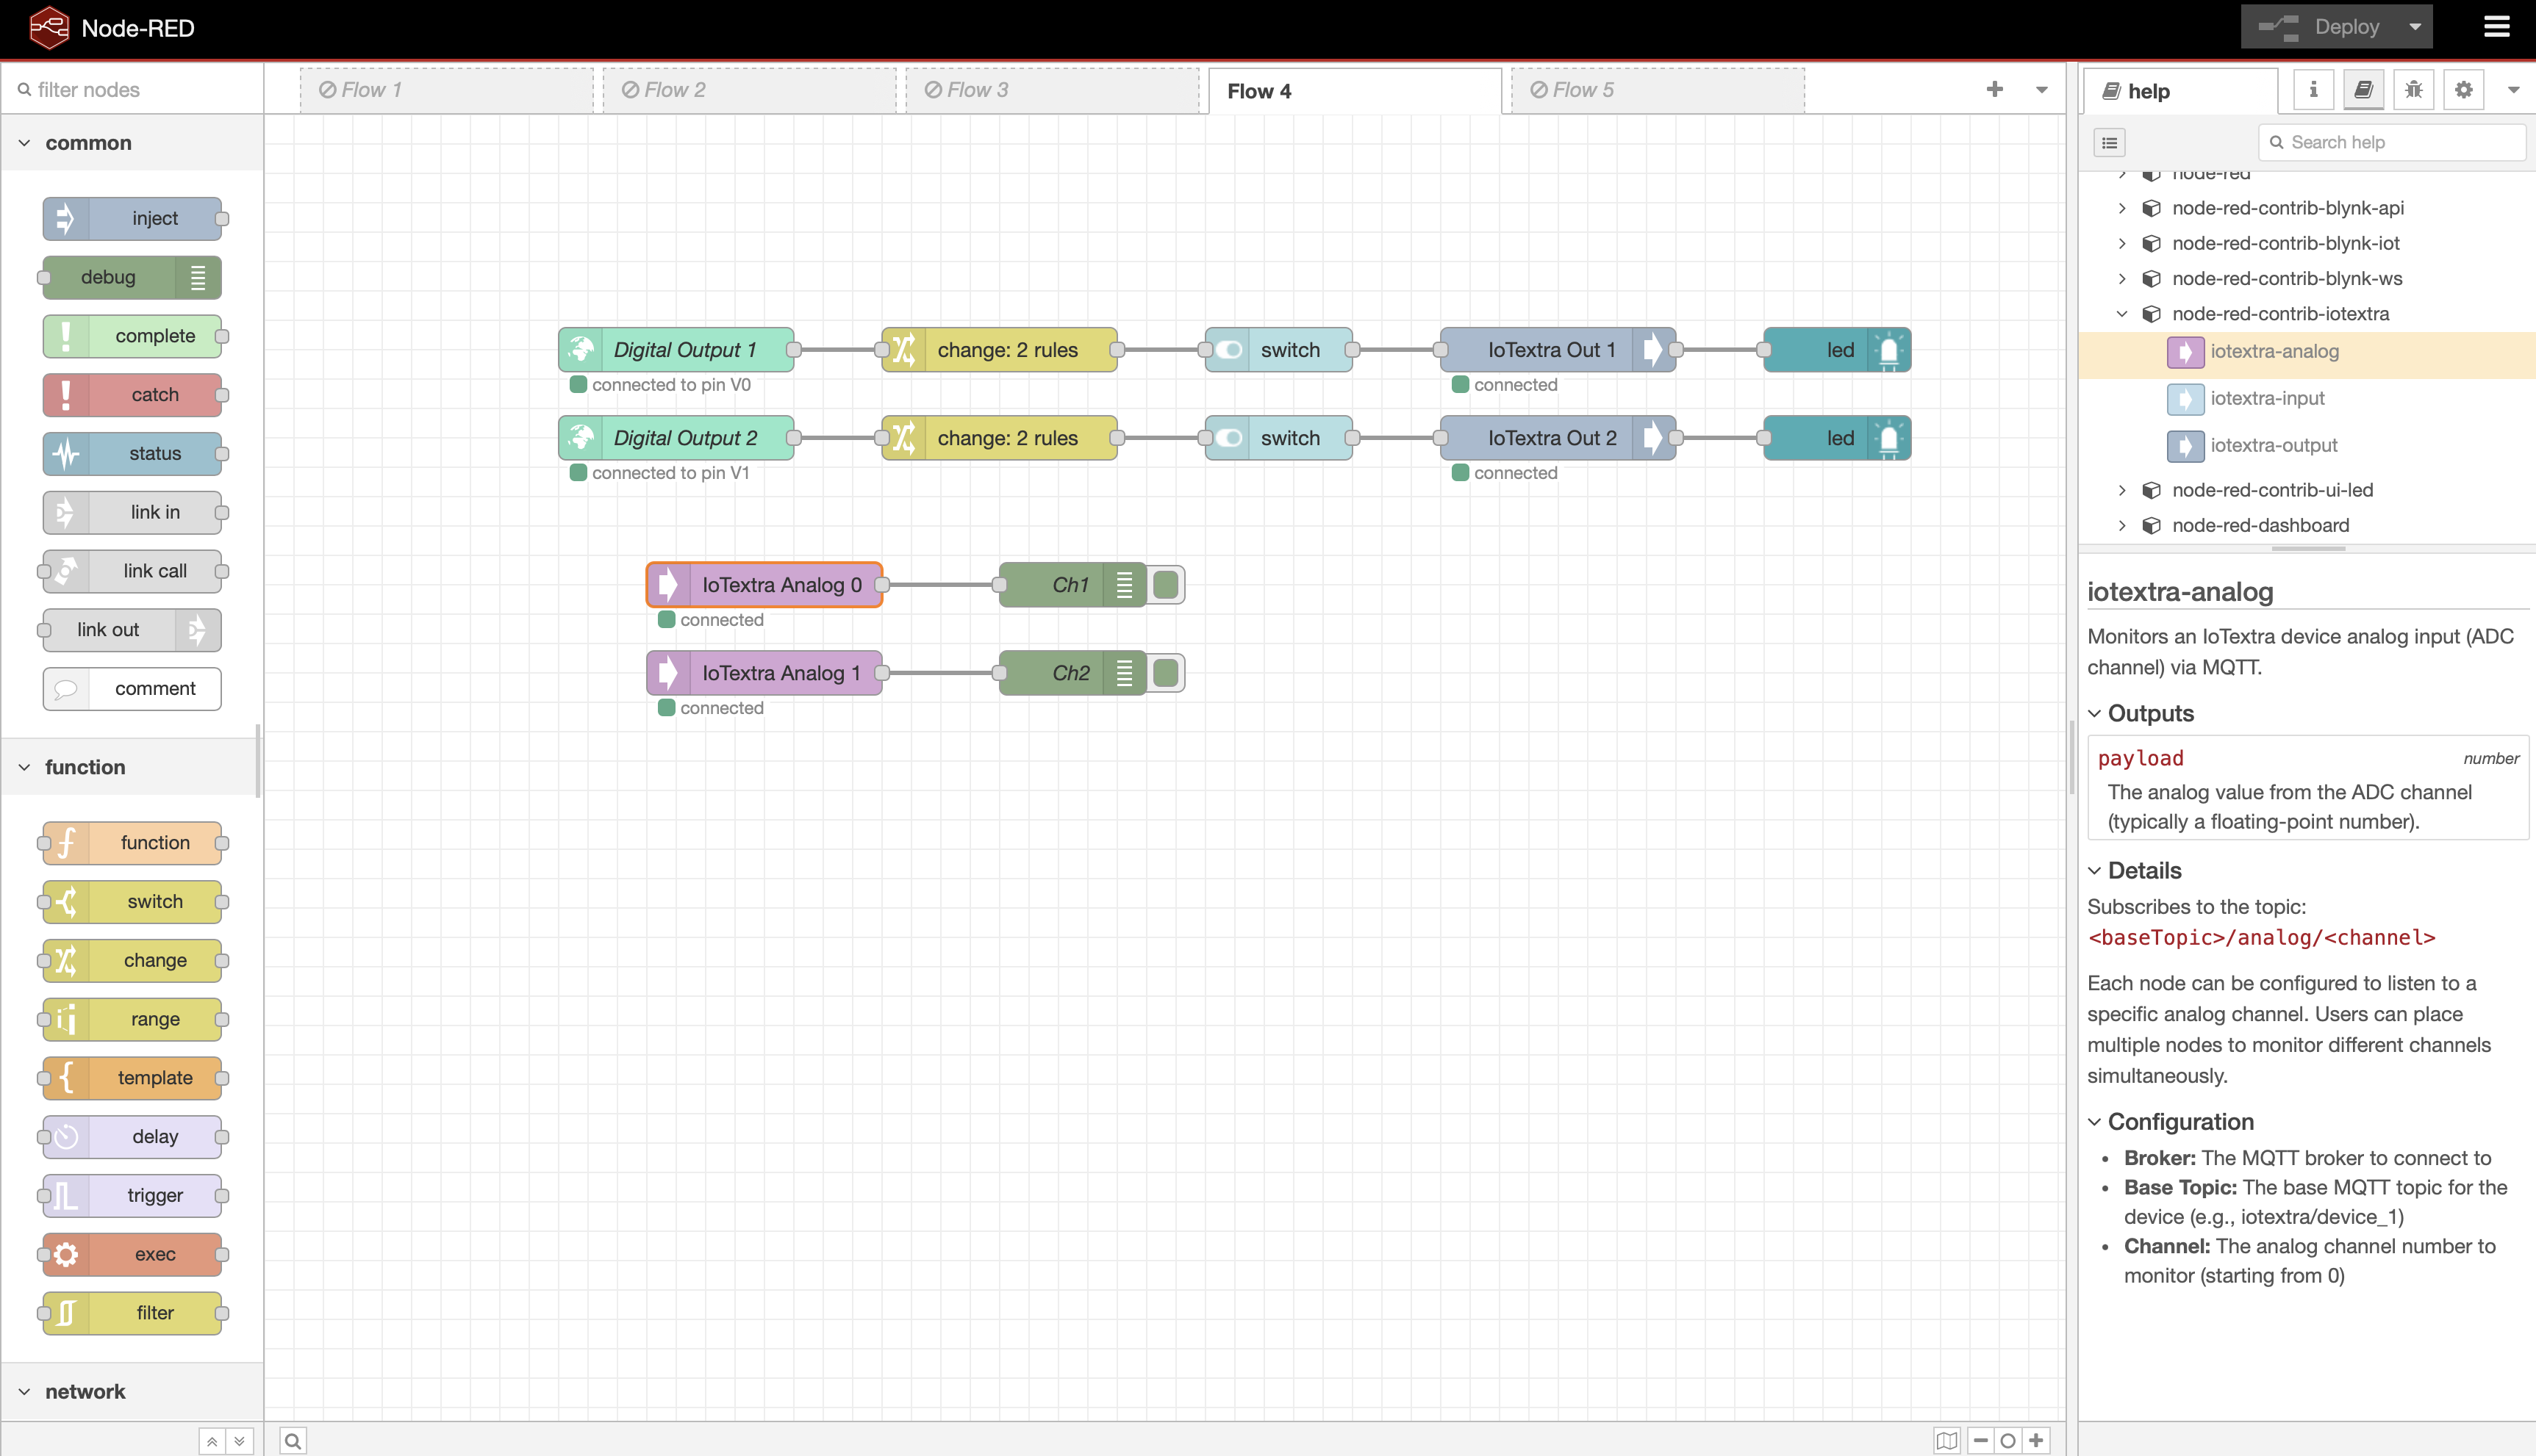Add a new flow tab
This screenshot has width=2536, height=1456.
click(x=1995, y=90)
